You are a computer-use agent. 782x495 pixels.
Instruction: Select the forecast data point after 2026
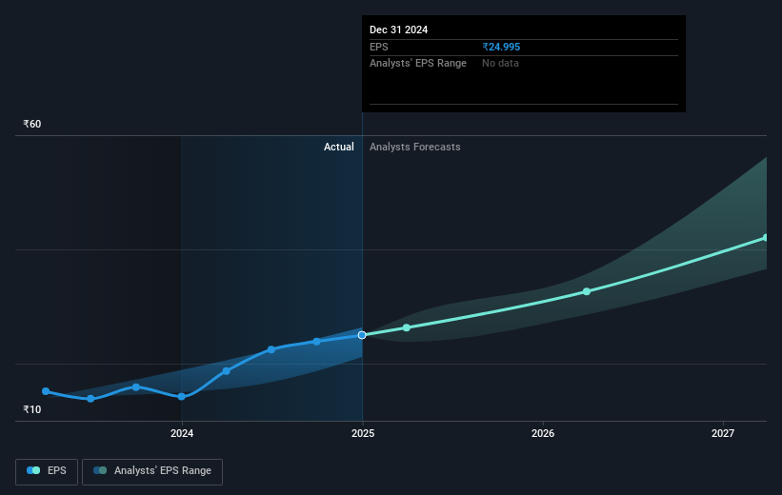pos(587,291)
